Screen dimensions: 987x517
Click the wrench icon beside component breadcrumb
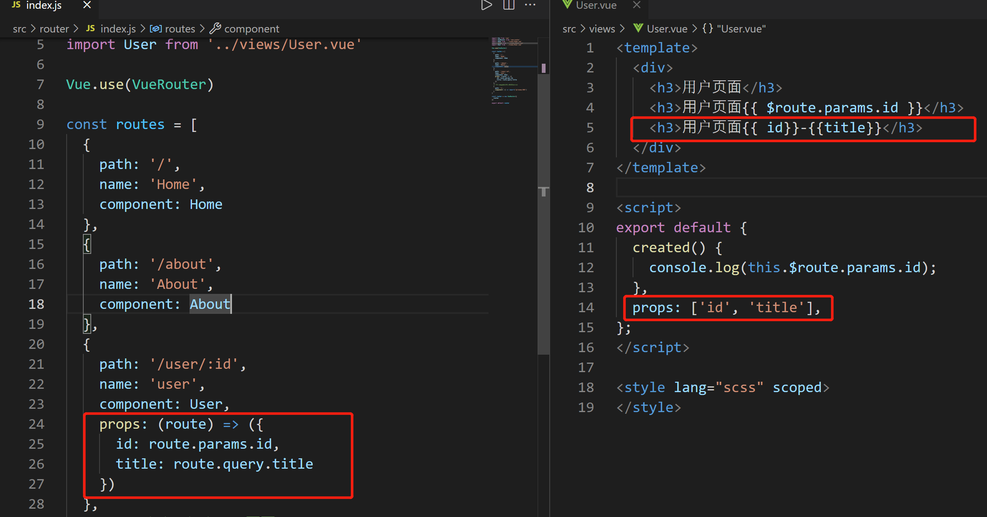point(215,28)
